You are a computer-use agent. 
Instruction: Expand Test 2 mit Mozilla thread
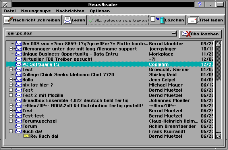(x=11, y=95)
